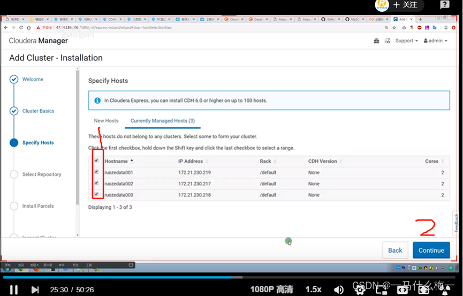Reload the page with the refresh icon
The width and height of the screenshot is (463, 296).
[21, 27]
